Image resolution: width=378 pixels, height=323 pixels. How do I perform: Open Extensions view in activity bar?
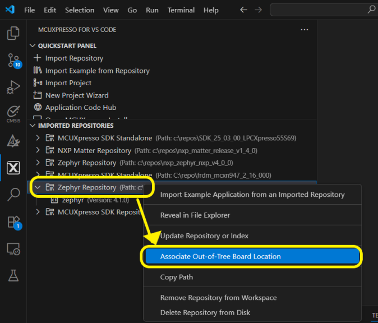point(13,222)
